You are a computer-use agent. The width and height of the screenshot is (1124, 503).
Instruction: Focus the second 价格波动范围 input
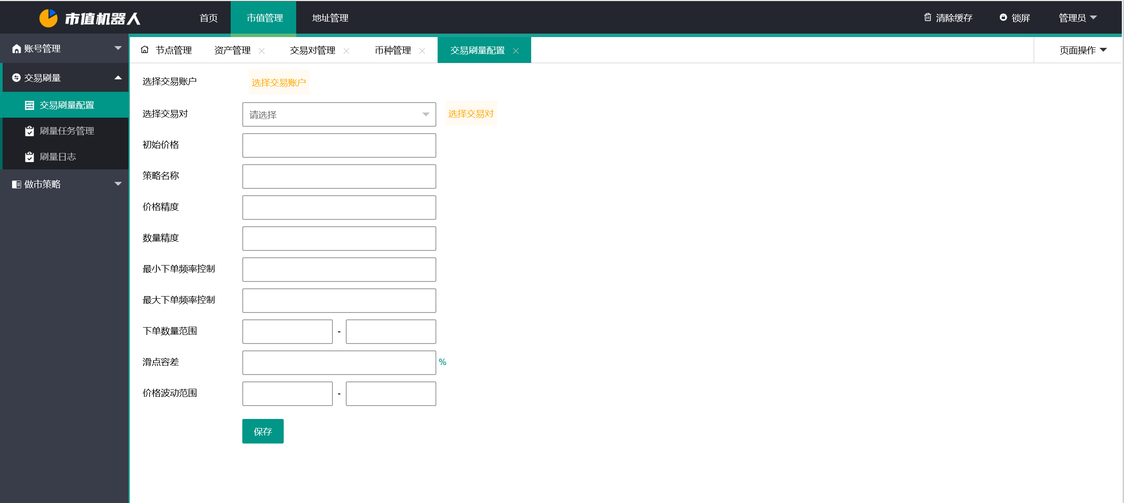click(391, 394)
